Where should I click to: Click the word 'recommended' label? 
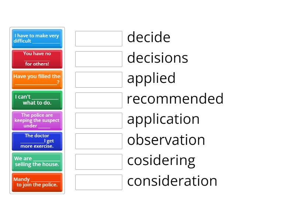(175, 98)
